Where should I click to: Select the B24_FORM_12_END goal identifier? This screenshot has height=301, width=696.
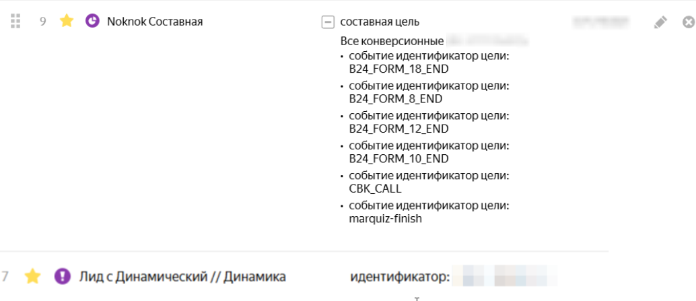[399, 129]
